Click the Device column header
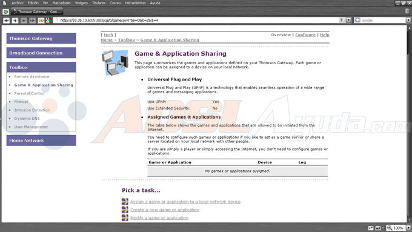Screen dimensions: 412x232 pyautogui.click(x=265, y=162)
